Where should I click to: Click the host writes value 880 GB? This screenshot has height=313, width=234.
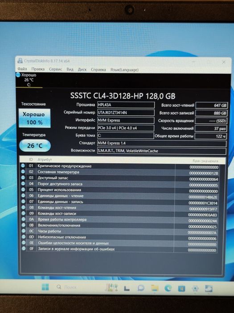click(x=211, y=113)
